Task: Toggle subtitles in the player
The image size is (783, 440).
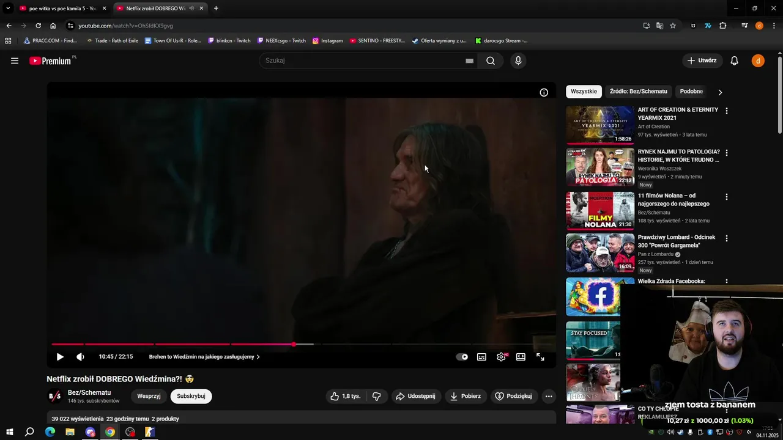Action: [x=481, y=357]
